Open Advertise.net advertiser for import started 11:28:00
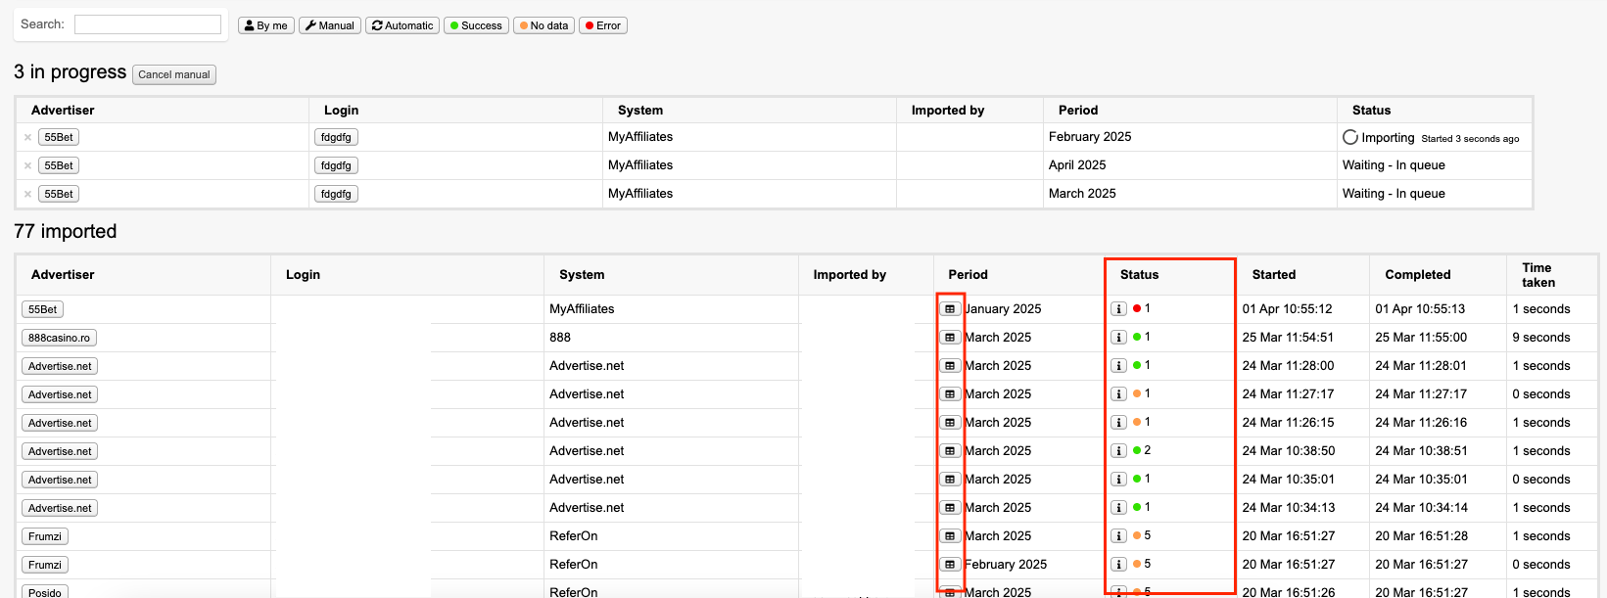This screenshot has height=598, width=1607. [x=60, y=366]
